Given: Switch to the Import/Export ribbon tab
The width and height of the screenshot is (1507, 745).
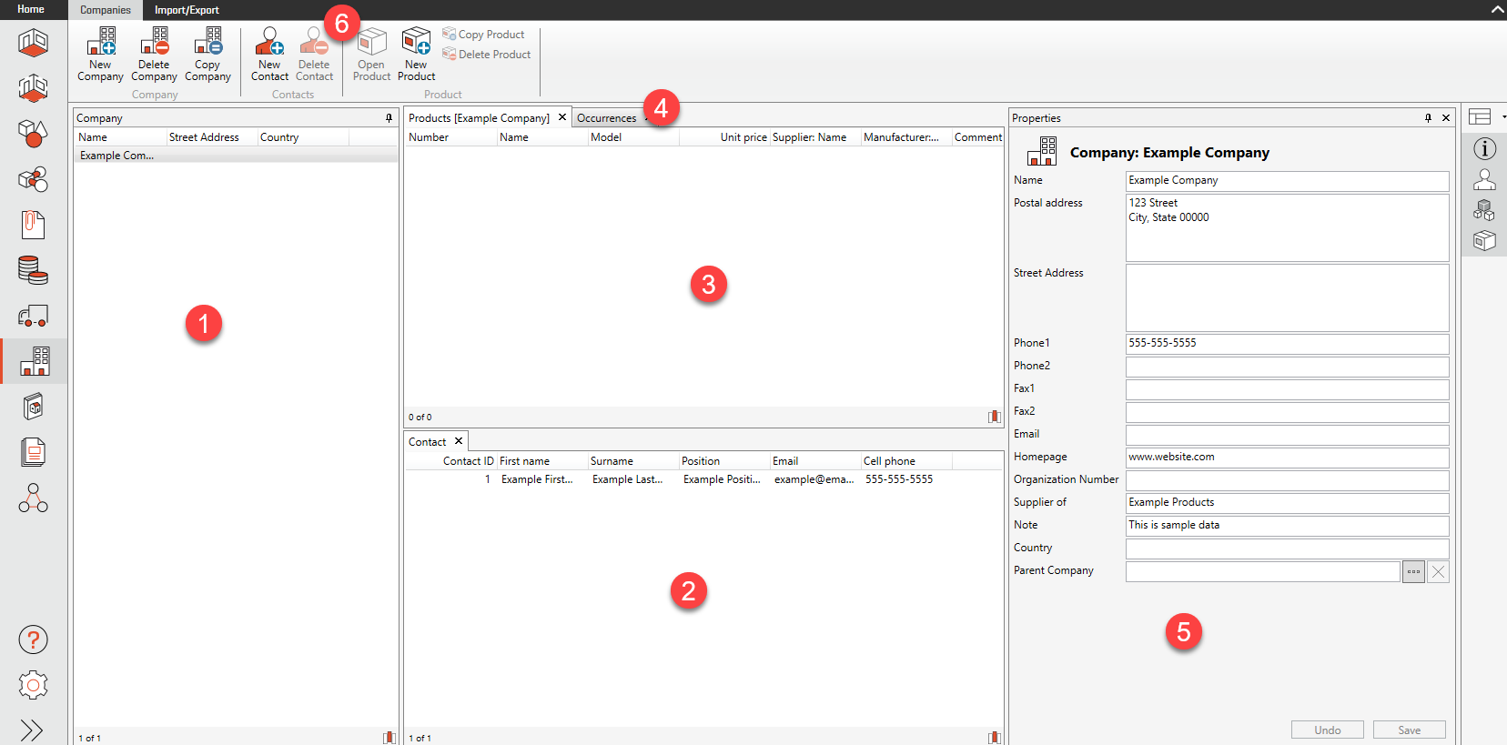Looking at the screenshot, I should (187, 10).
